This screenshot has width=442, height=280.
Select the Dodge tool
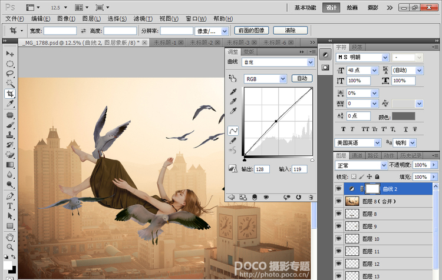tap(10, 185)
